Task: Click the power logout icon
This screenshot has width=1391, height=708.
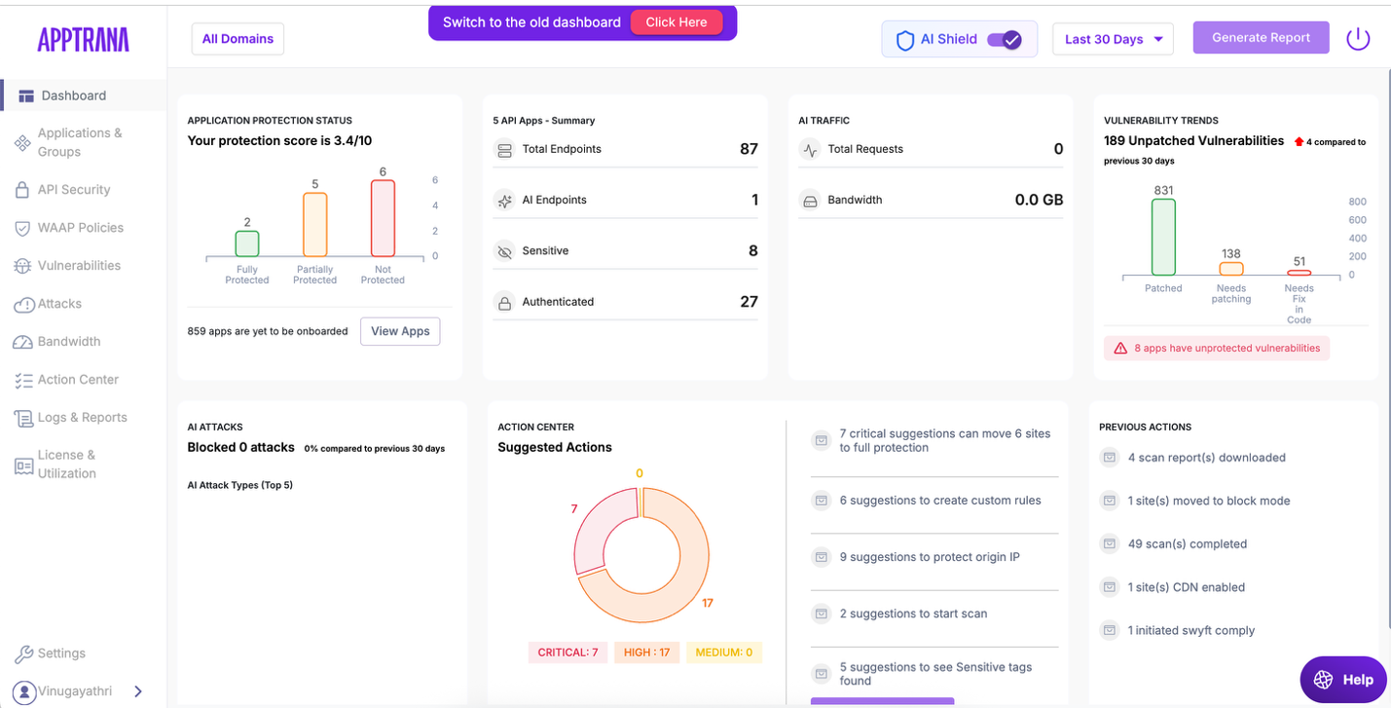Action: [1357, 39]
